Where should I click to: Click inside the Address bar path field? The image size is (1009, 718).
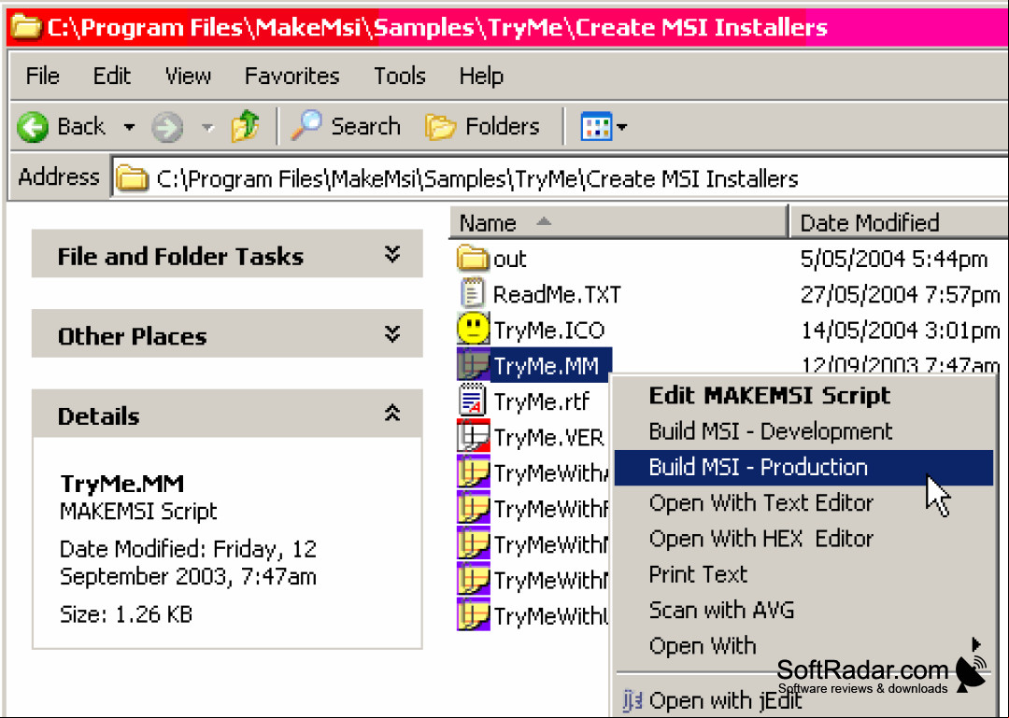coord(560,177)
